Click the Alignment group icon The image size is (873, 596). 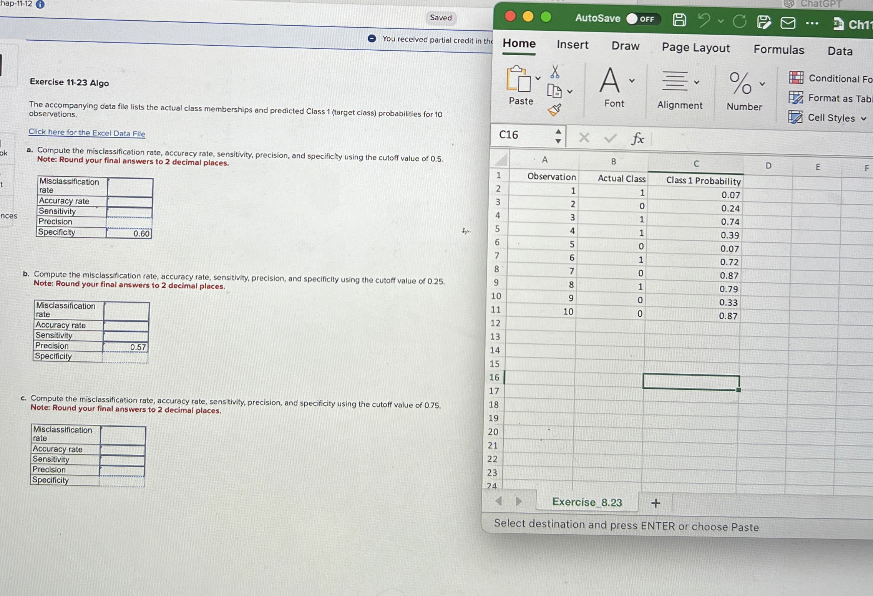pos(674,81)
